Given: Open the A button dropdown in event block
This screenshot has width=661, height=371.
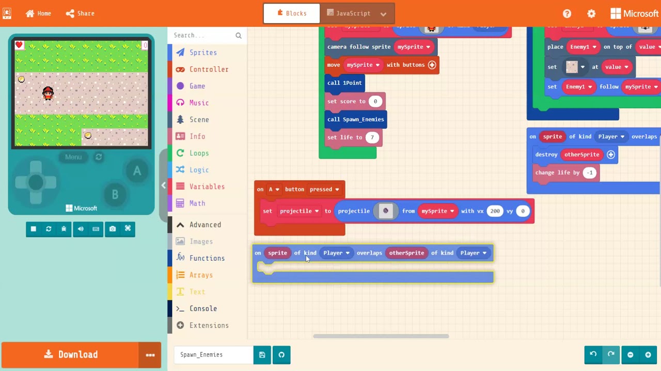Looking at the screenshot, I should click(x=274, y=189).
